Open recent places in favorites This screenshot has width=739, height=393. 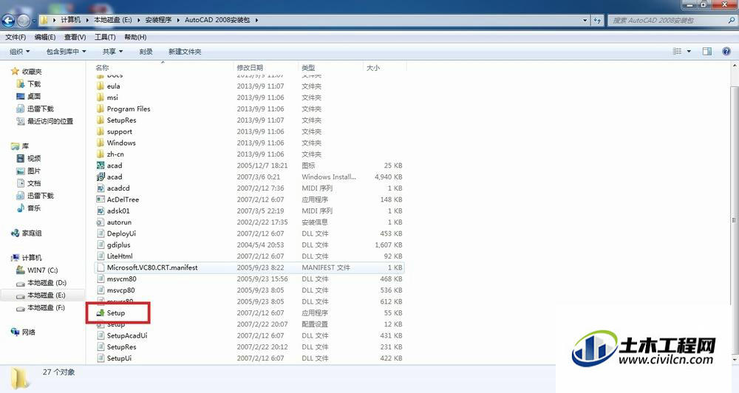point(45,121)
